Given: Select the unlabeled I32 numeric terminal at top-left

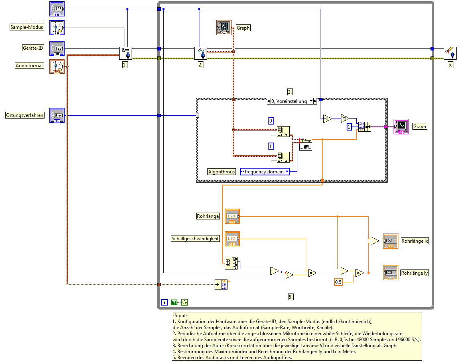Looking at the screenshot, I should 57,9.
